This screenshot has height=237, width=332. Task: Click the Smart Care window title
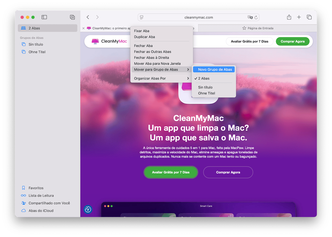pyautogui.click(x=206, y=206)
